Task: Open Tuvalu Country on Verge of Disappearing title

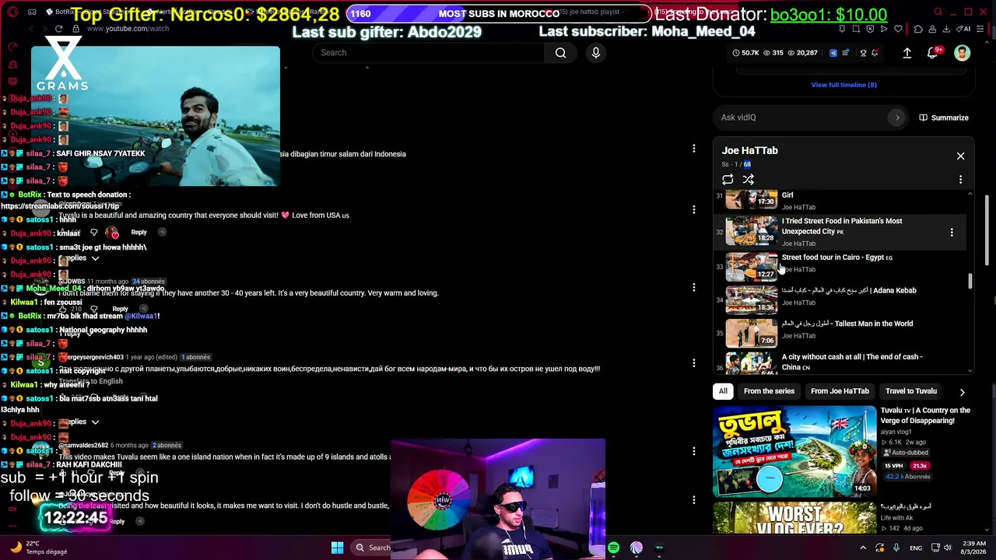Action: pos(925,415)
